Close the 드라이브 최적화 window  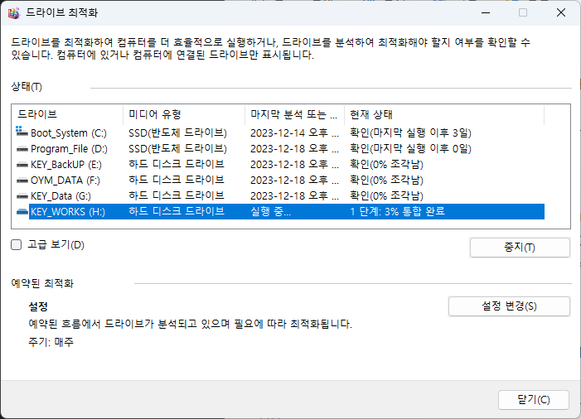point(561,12)
